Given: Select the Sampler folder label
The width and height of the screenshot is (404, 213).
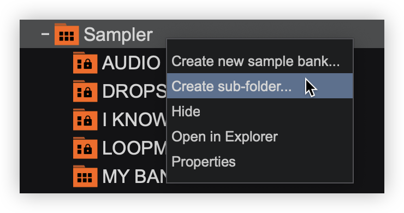Looking at the screenshot, I should coord(118,34).
